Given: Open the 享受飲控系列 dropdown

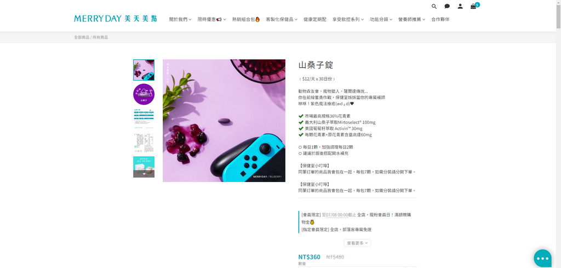Looking at the screenshot, I should (x=348, y=19).
